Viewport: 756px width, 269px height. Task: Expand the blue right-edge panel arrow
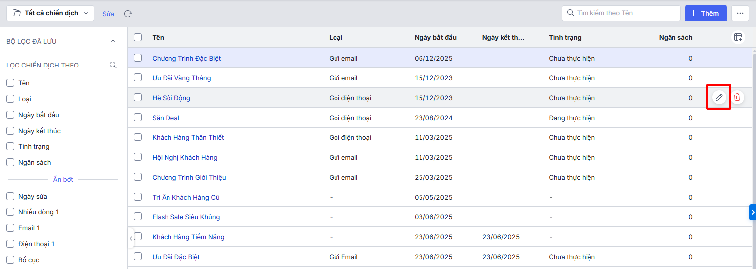click(752, 212)
